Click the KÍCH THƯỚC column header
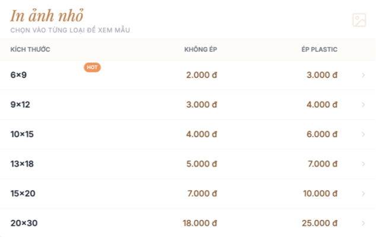 click(x=30, y=49)
